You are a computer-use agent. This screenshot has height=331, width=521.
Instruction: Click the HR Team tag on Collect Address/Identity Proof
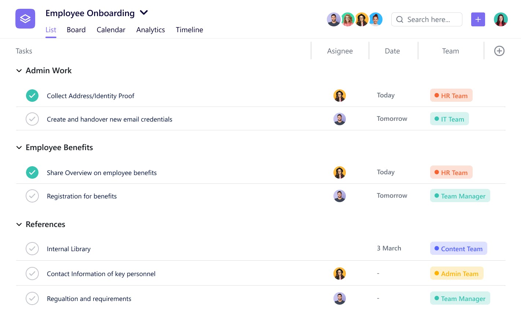click(451, 95)
